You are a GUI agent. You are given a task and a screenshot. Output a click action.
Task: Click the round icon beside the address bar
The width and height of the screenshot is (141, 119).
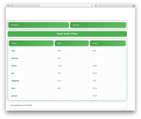click(x=96, y=5)
